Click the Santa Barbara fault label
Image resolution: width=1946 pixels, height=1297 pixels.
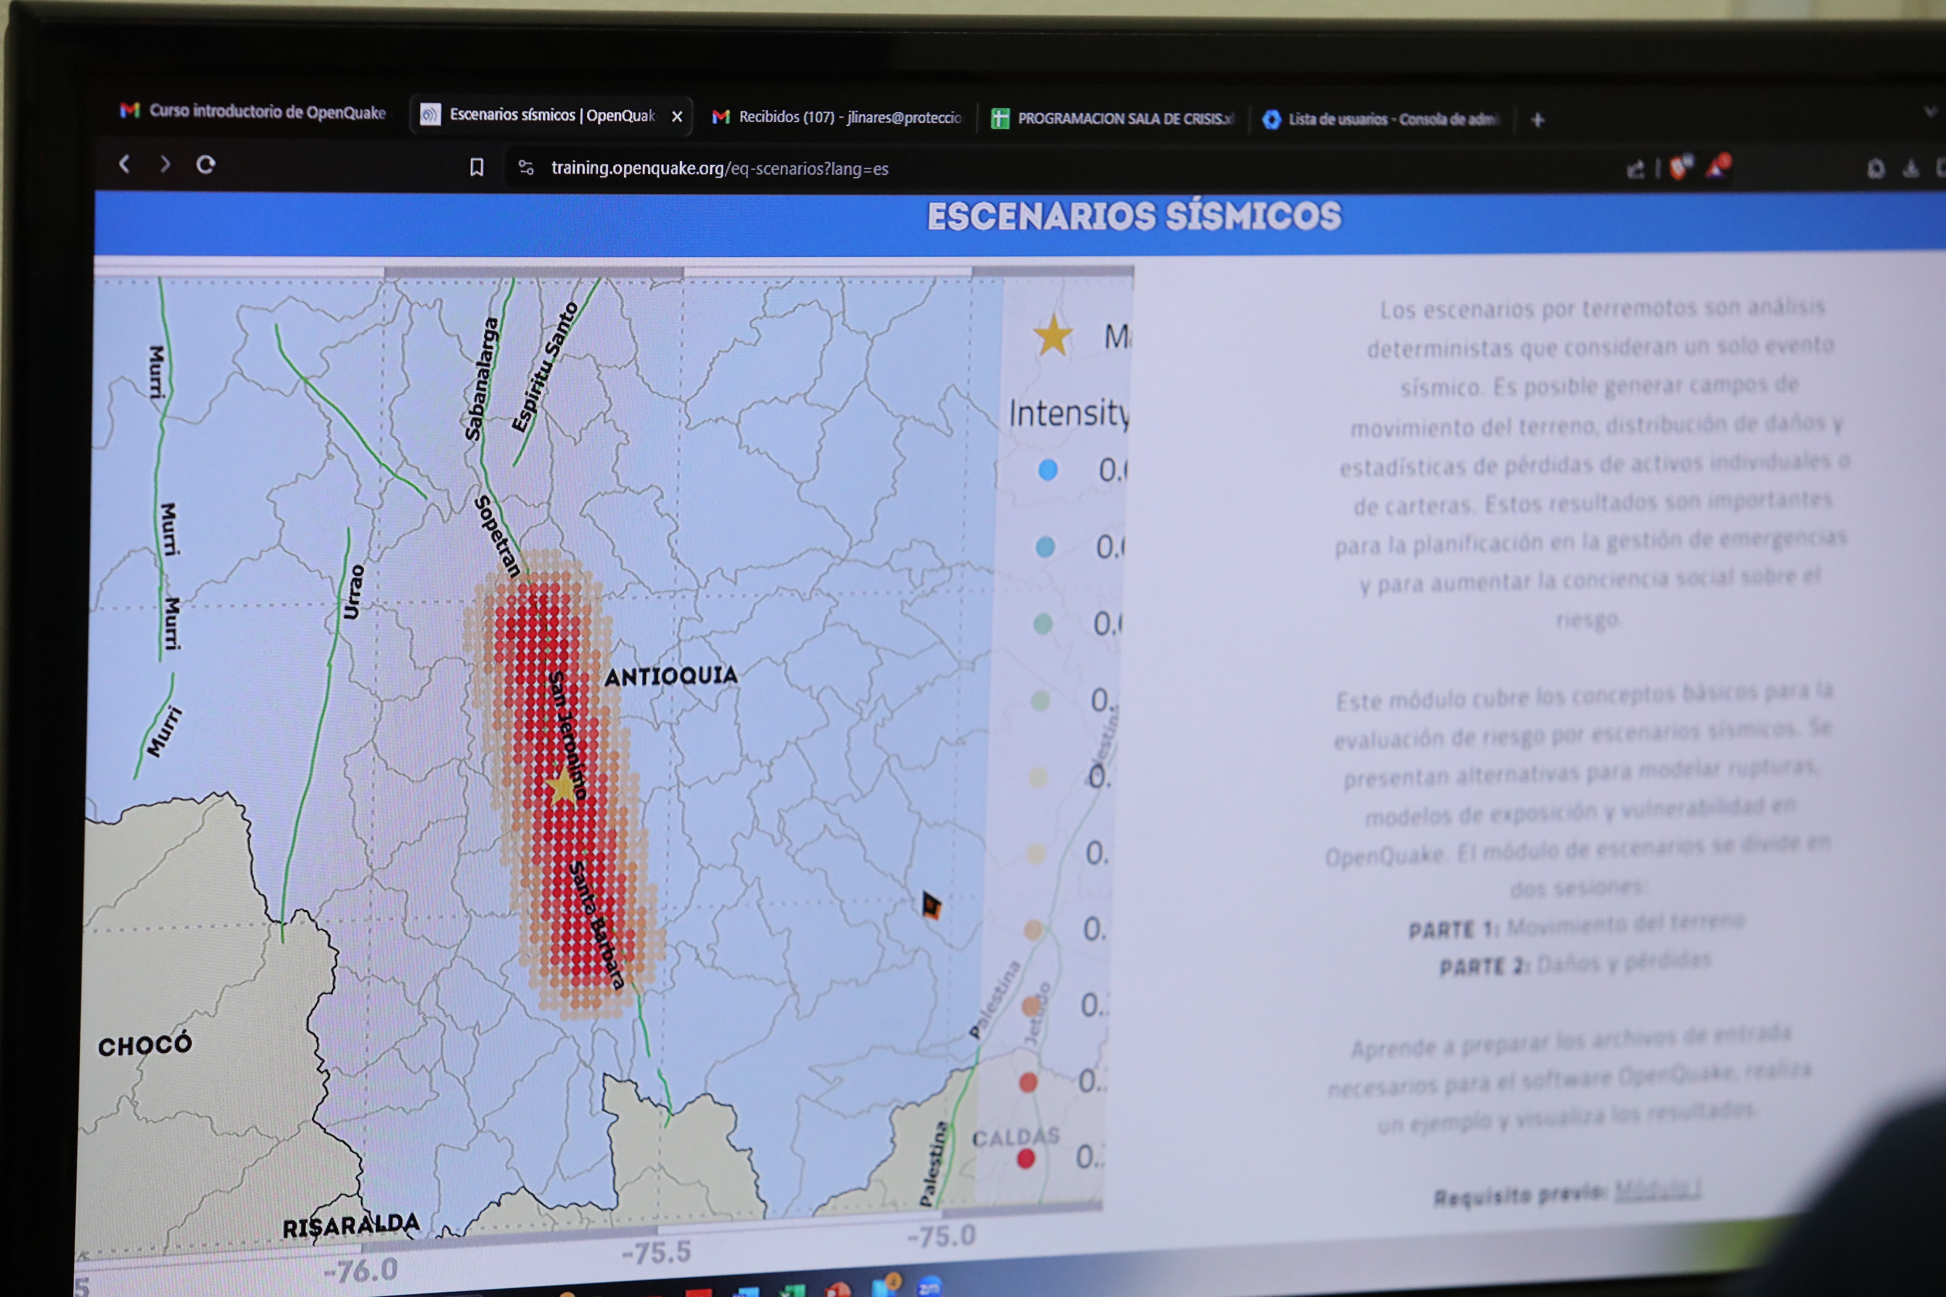[596, 925]
